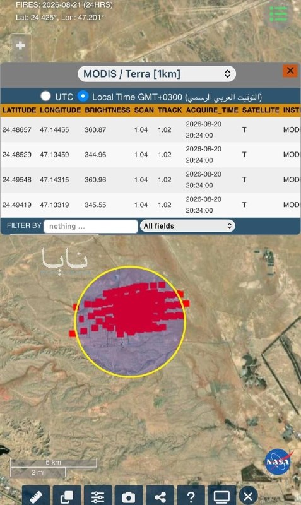The image size is (301, 505).
Task: Open the green layers list menu icon
Action: pos(278,14)
